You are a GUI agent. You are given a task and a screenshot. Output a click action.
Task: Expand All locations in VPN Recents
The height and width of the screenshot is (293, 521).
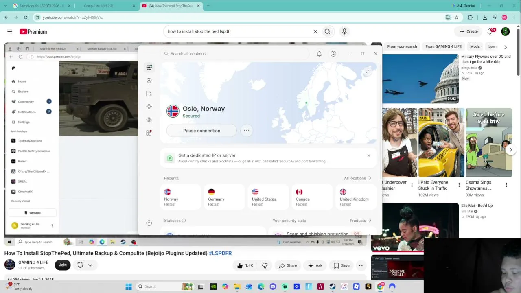358,178
